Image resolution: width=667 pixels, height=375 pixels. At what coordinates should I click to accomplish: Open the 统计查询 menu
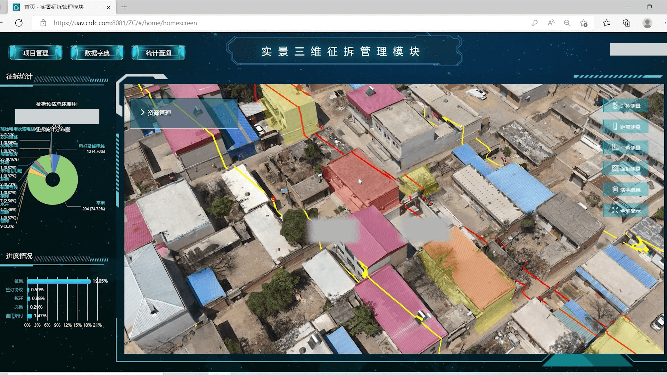pos(158,53)
